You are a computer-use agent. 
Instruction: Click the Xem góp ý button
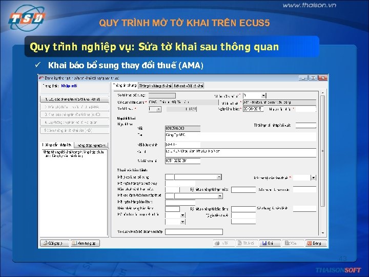pos(85,243)
